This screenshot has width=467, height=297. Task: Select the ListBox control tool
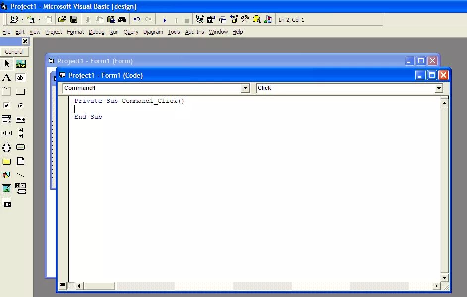click(20, 119)
